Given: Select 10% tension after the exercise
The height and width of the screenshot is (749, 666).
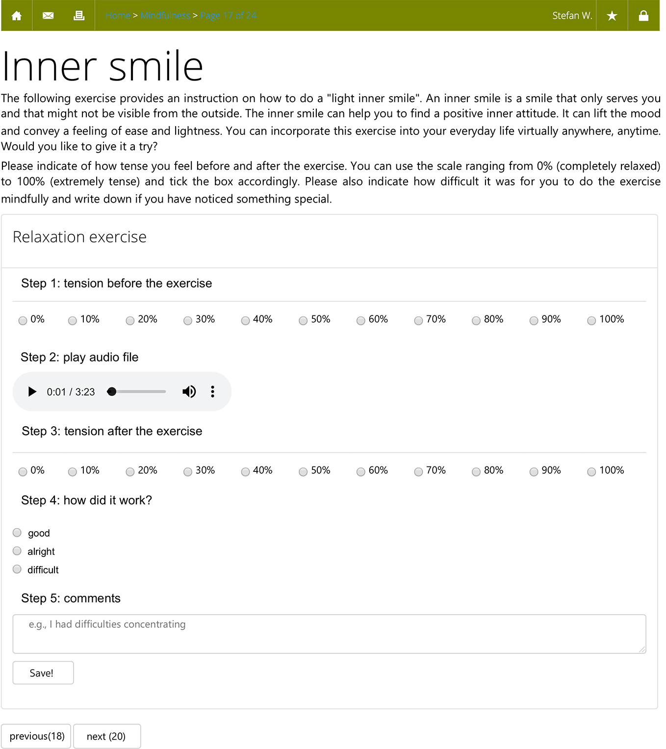Looking at the screenshot, I should (x=73, y=472).
